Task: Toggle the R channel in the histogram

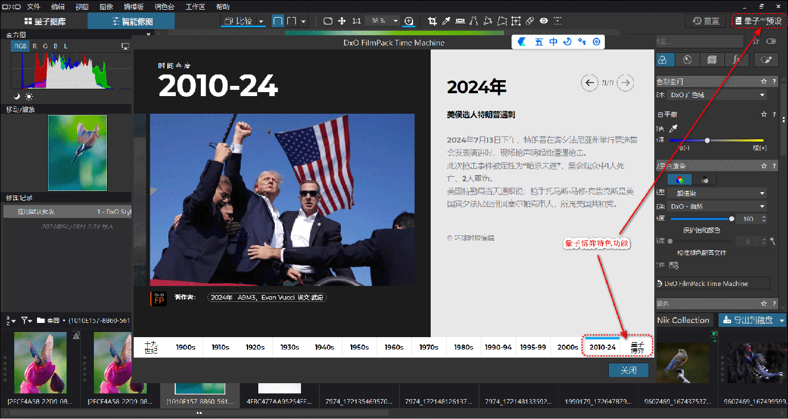Action: tap(35, 46)
